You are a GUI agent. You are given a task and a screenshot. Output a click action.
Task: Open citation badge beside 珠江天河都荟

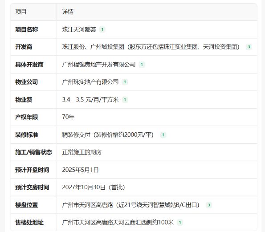(102, 29)
